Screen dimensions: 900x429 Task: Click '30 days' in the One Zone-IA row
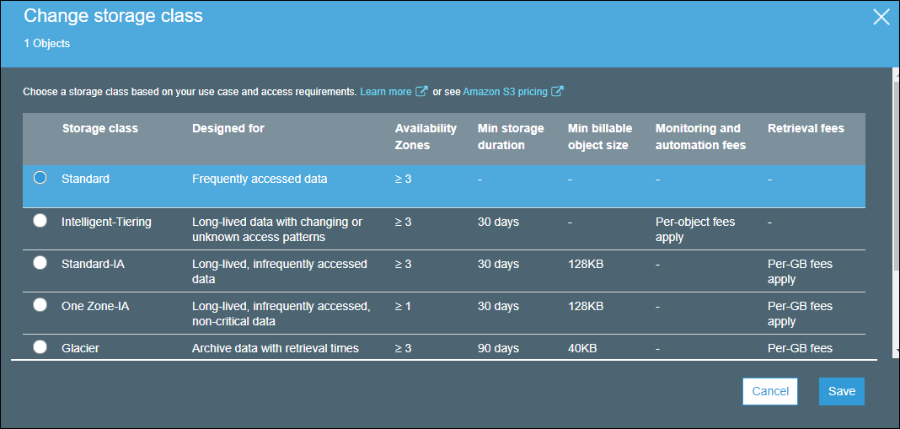coord(498,306)
